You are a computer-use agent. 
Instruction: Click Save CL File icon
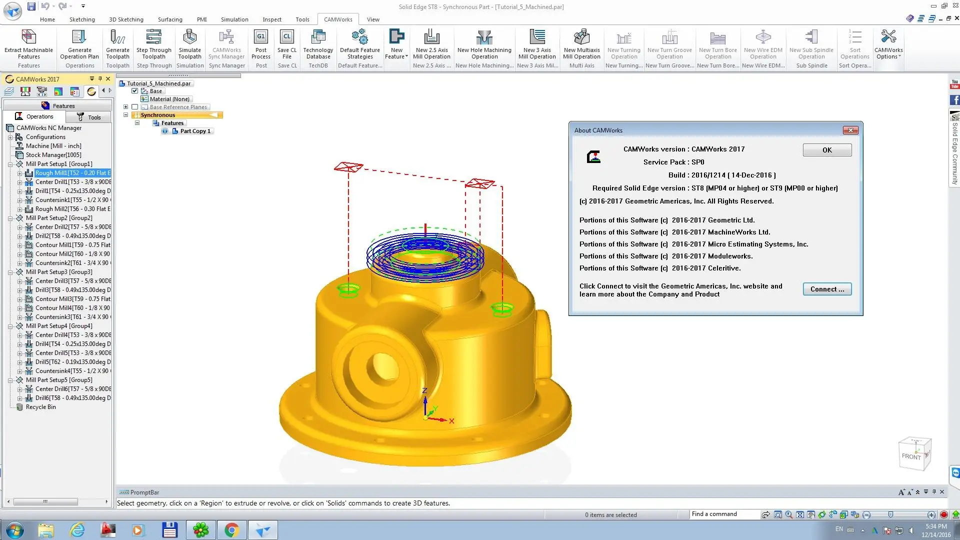(x=287, y=37)
